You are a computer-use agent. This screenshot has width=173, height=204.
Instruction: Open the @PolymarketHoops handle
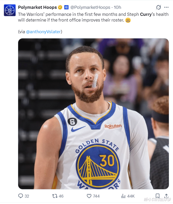tap(90, 7)
